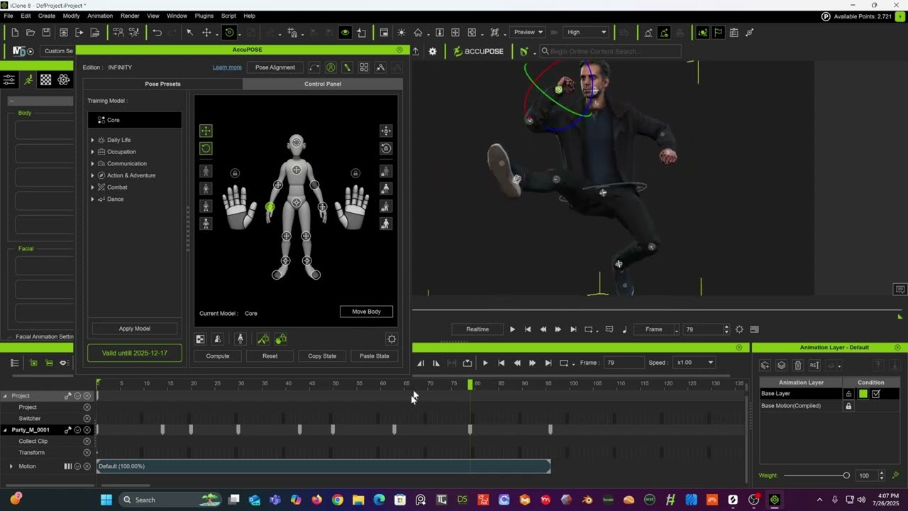Screen dimensions: 908x511
Task: Open a project with the folder icon
Action: [x=31, y=32]
